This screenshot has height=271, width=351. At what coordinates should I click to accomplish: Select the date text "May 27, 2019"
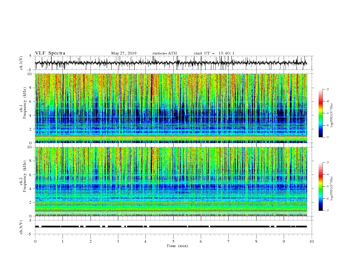click(x=124, y=53)
